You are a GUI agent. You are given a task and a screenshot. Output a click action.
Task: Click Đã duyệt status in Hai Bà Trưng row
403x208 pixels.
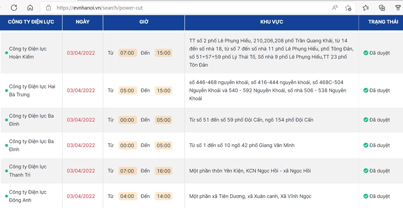377,90
